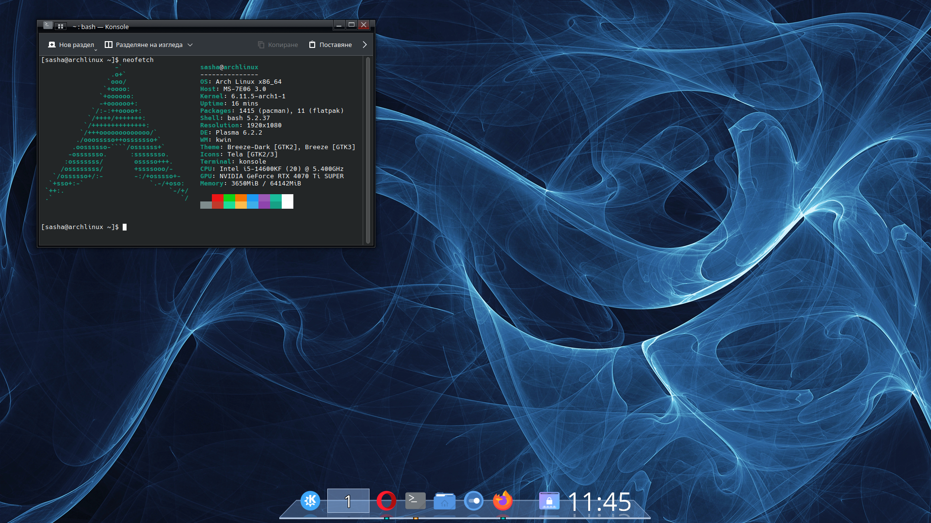Image resolution: width=931 pixels, height=523 pixels.
Task: Expand Konsole toolbar overflow chevron
Action: click(365, 45)
